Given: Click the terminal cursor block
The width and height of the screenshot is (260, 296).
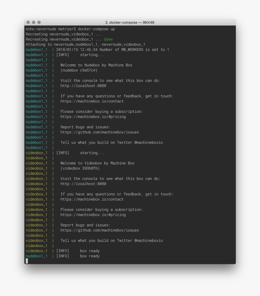Looking at the screenshot, I should tap(27, 261).
